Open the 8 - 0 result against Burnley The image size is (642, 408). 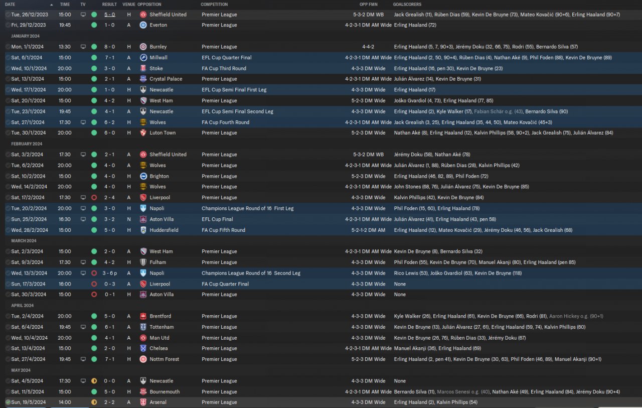109,47
